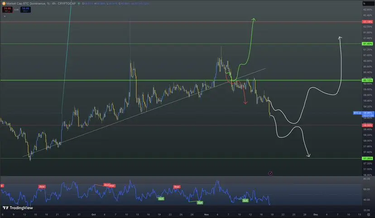
Task: Select the green 60.12% price line label
Action: click(367, 80)
